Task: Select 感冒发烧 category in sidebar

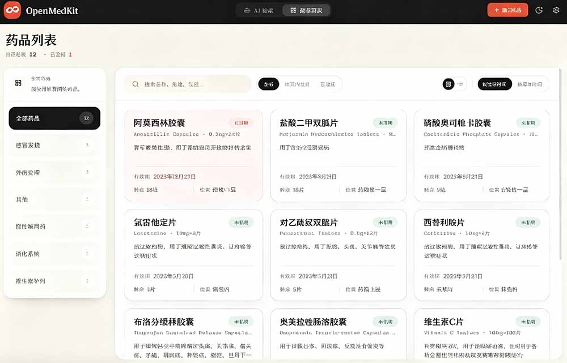Action: tap(54, 145)
